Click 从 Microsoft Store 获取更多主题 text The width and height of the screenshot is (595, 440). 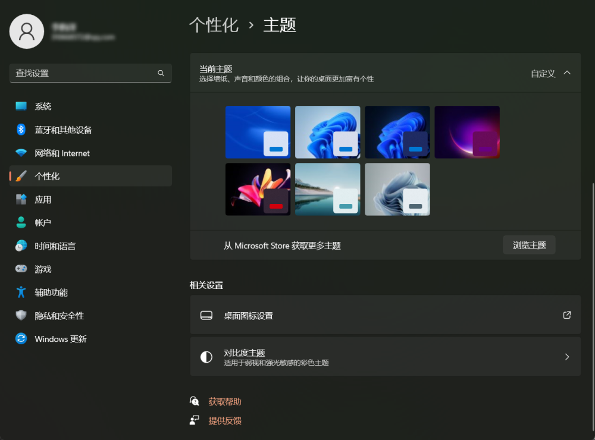coord(282,246)
